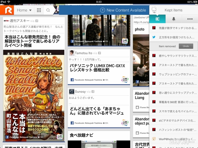The image size is (198, 148).
Task: Tap the Twitter bird icon in Kept Items
Action: click(x=154, y=37)
